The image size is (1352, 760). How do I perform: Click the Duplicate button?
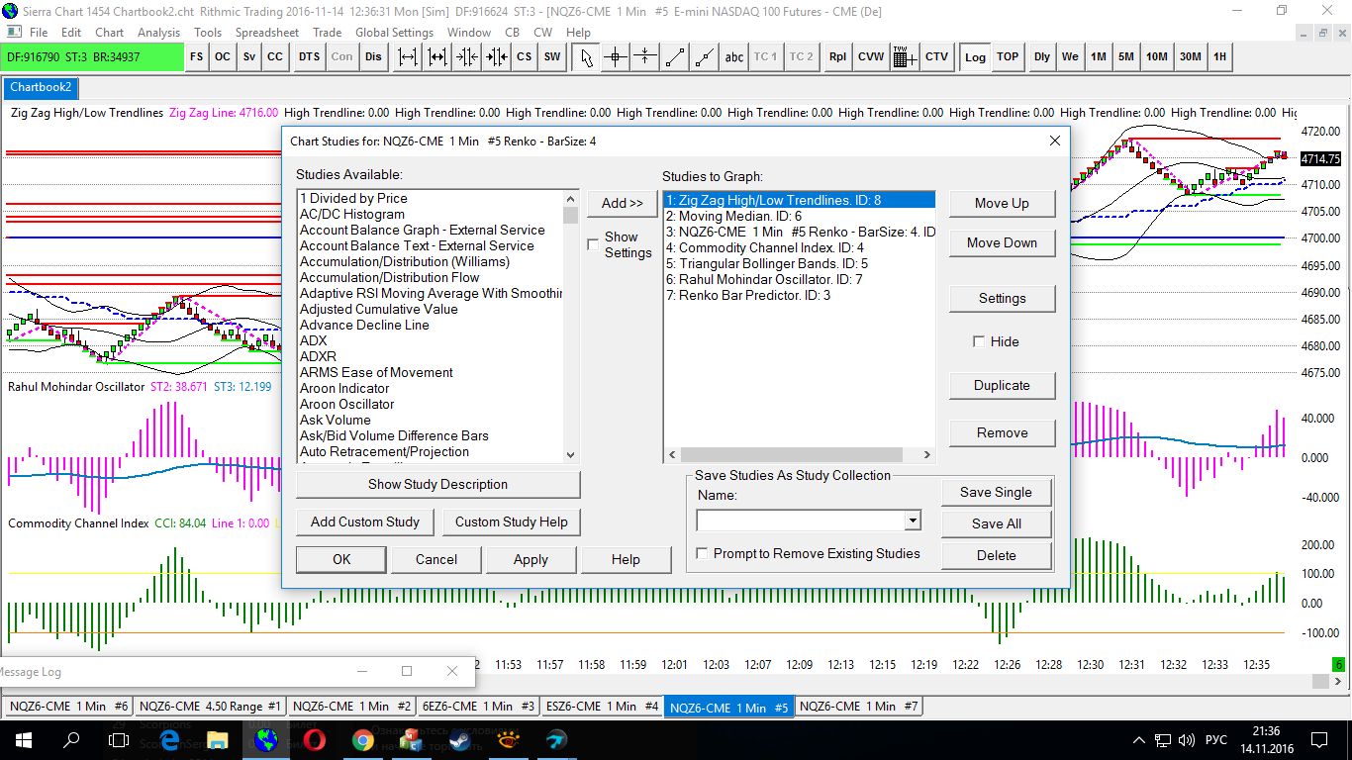1002,385
